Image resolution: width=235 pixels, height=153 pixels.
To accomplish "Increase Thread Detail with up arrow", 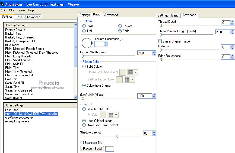I will (232, 22).
